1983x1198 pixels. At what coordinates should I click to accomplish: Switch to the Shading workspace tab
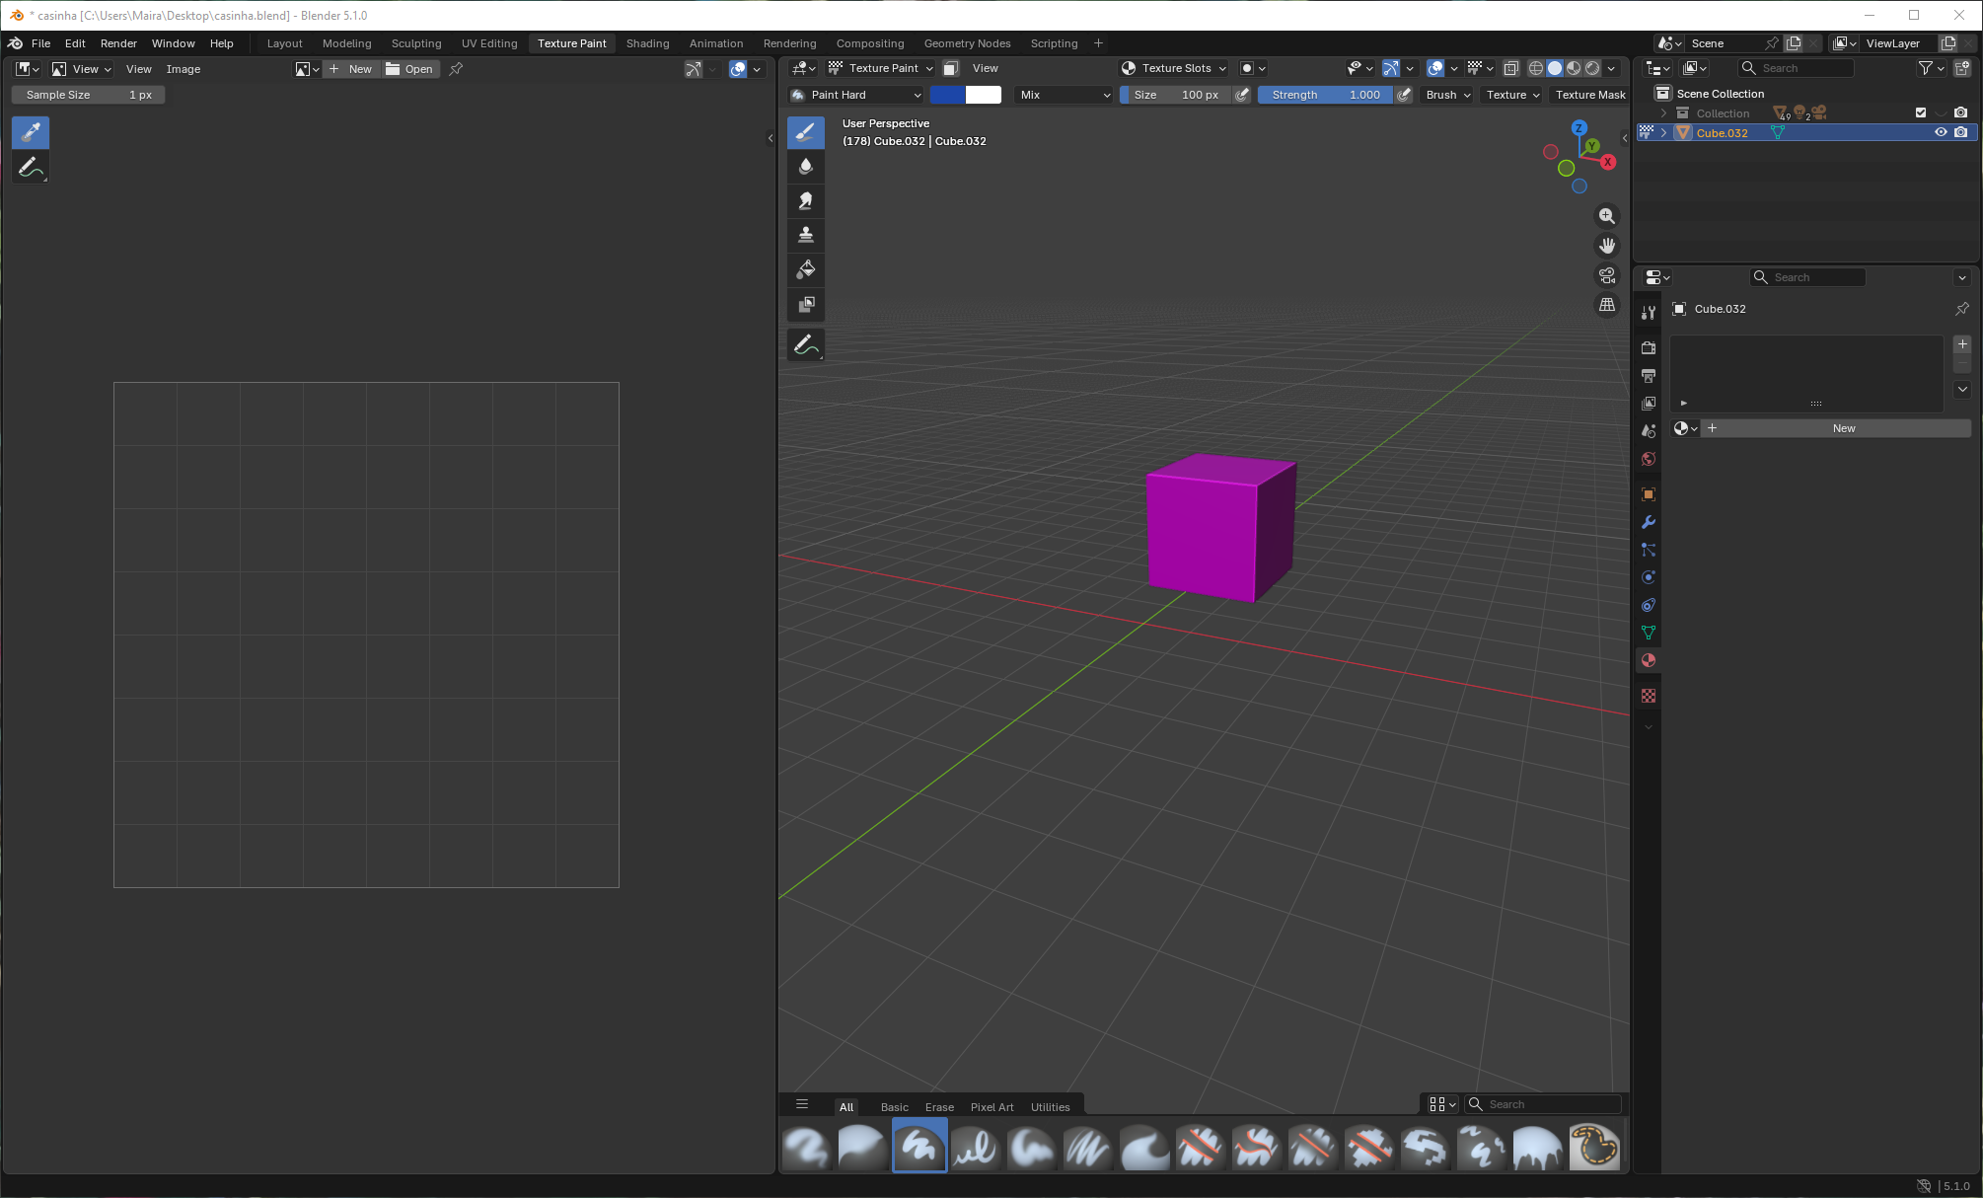click(x=647, y=42)
